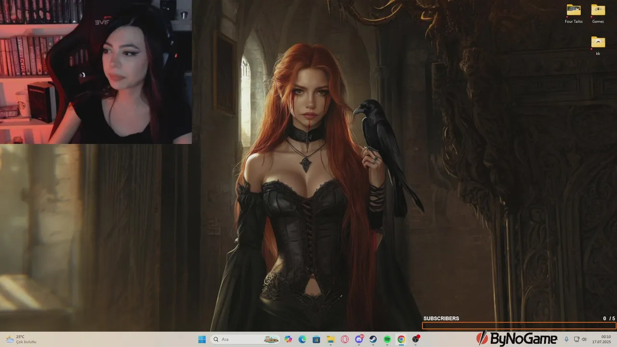The width and height of the screenshot is (617, 347).
Task: Open volume control in system tray
Action: point(584,339)
